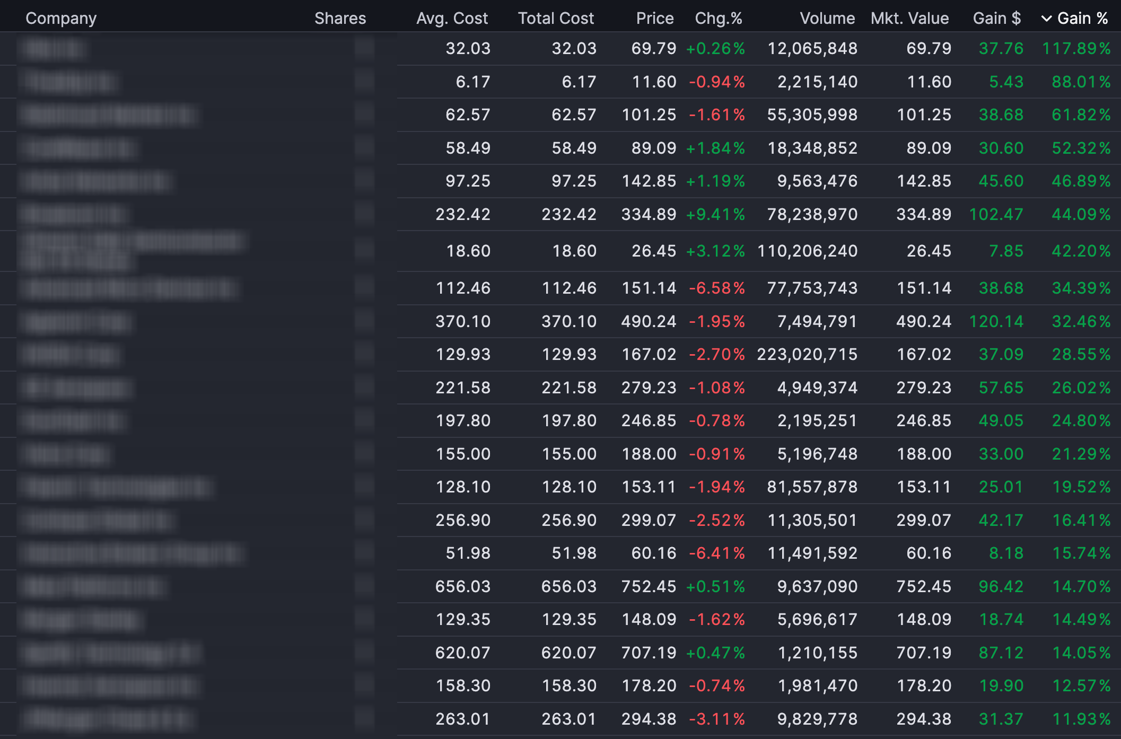Click the +9.41% change cell
This screenshot has height=739, width=1121.
(x=715, y=215)
